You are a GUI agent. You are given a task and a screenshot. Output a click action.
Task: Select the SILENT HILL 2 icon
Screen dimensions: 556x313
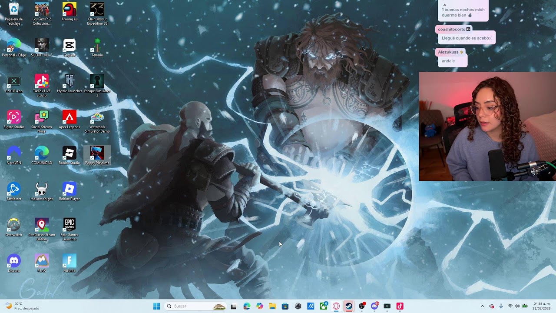tap(42, 48)
